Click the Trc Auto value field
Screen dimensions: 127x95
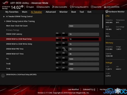point(84,59)
